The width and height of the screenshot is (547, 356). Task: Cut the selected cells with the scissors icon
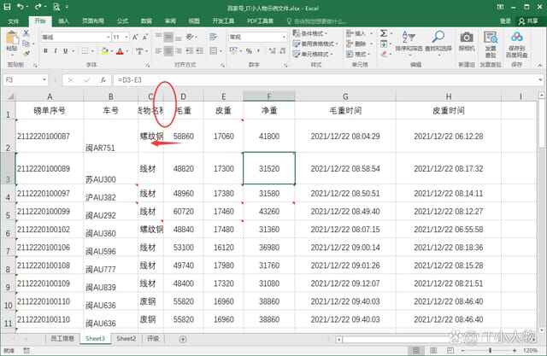pos(26,33)
